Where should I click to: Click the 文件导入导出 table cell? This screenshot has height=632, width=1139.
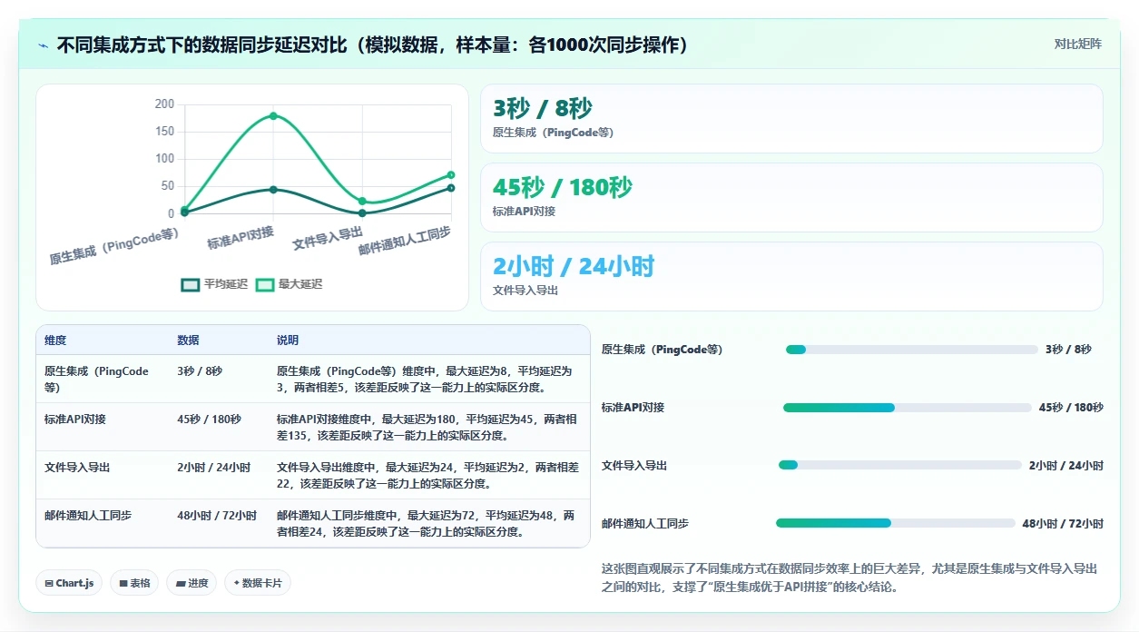[103, 476]
